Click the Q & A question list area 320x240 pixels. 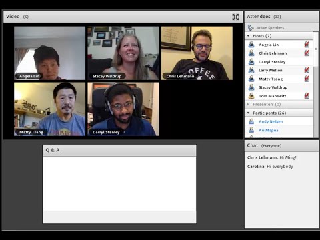(x=119, y=184)
